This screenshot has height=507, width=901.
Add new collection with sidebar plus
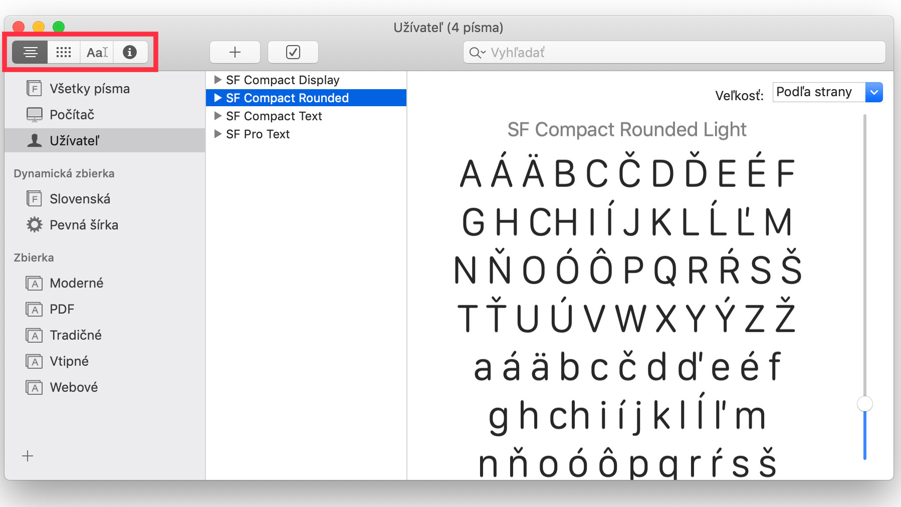point(28,456)
